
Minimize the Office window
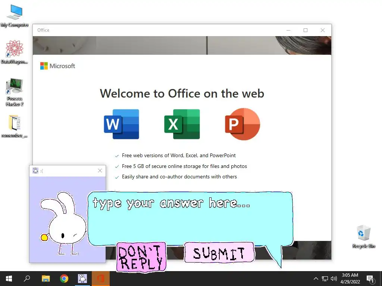(x=288, y=30)
